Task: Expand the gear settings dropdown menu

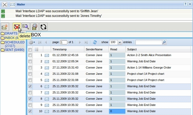Action: click(x=32, y=42)
